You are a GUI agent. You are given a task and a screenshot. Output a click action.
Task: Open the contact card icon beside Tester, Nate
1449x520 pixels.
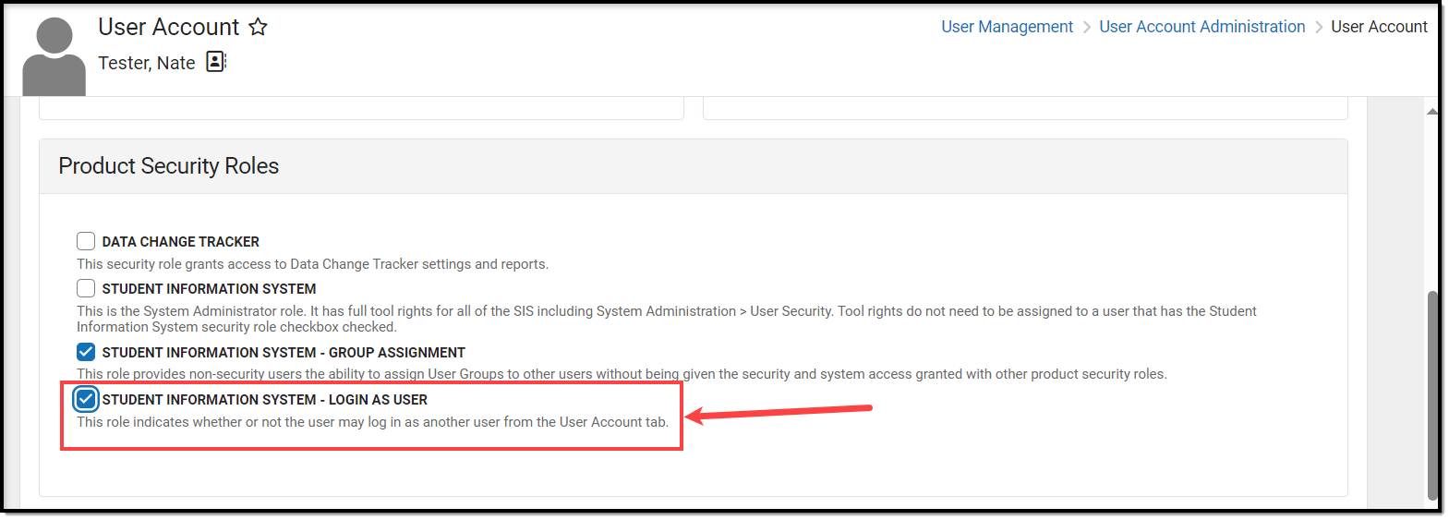(216, 62)
